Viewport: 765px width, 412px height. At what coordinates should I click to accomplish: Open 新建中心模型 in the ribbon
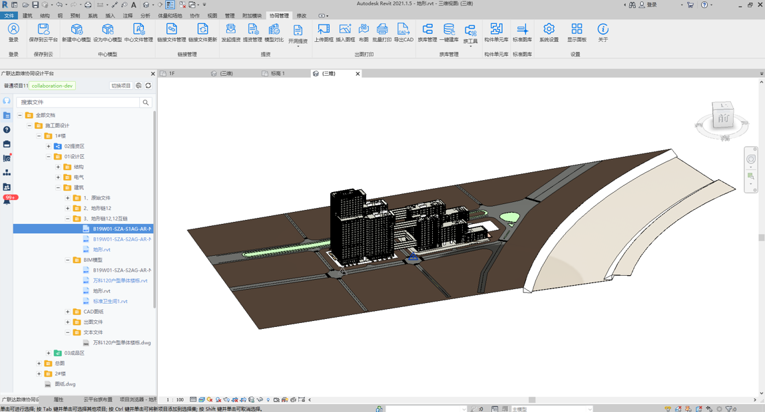[77, 30]
